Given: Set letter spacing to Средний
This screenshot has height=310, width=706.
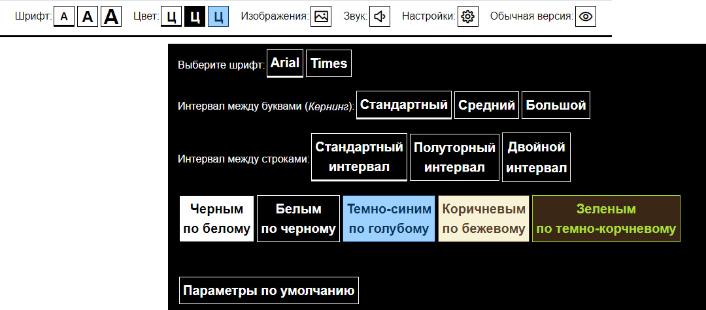Looking at the screenshot, I should (486, 105).
